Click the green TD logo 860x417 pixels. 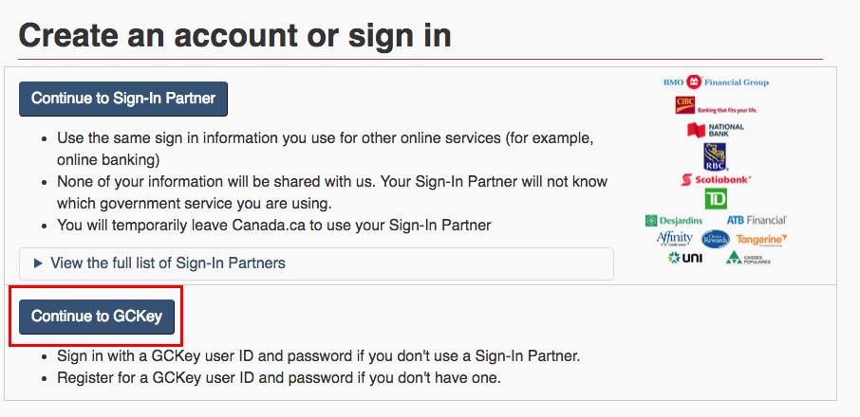tap(716, 199)
